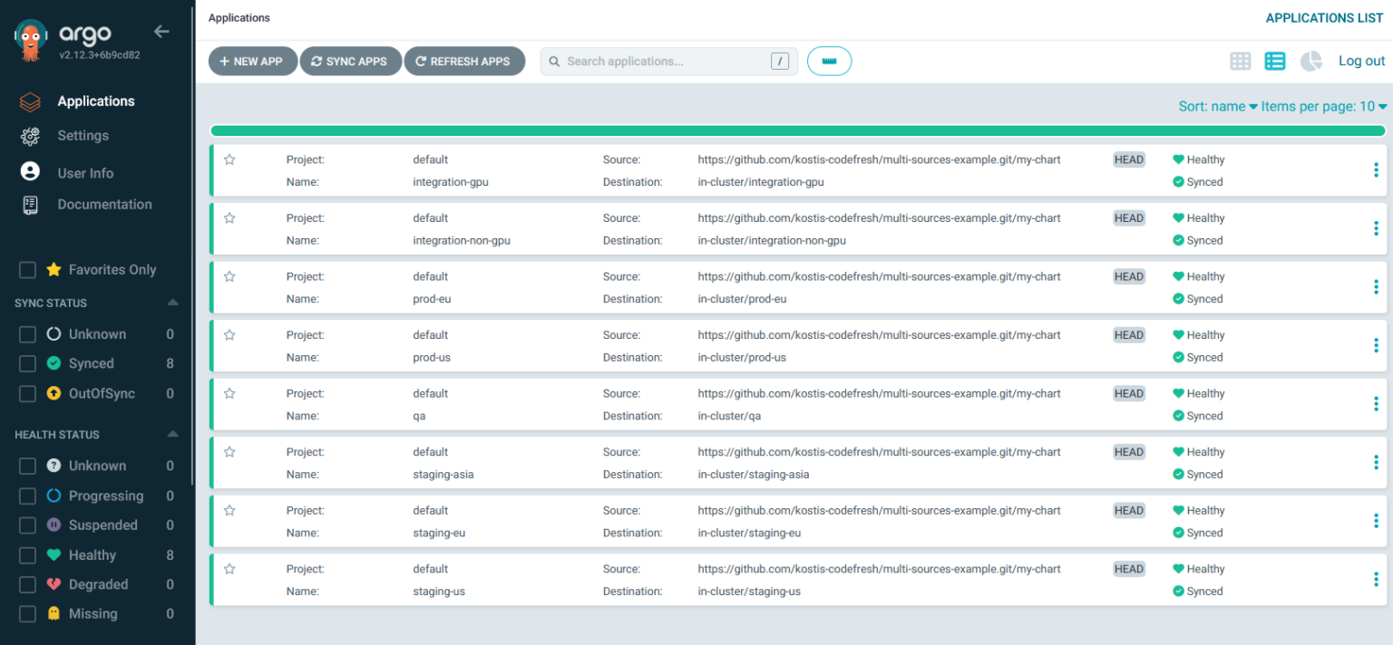Select the APPLICATIONS LIST heading
The height and width of the screenshot is (645, 1393).
tap(1323, 17)
